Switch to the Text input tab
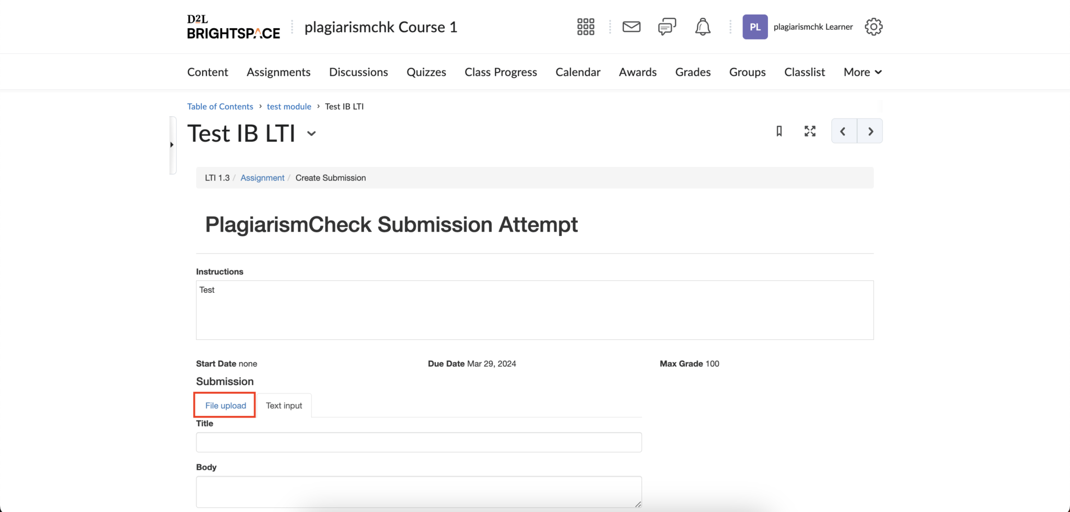Image resolution: width=1070 pixels, height=512 pixels. [284, 405]
